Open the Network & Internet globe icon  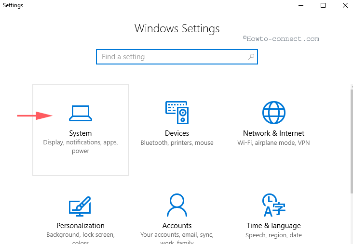(x=274, y=112)
